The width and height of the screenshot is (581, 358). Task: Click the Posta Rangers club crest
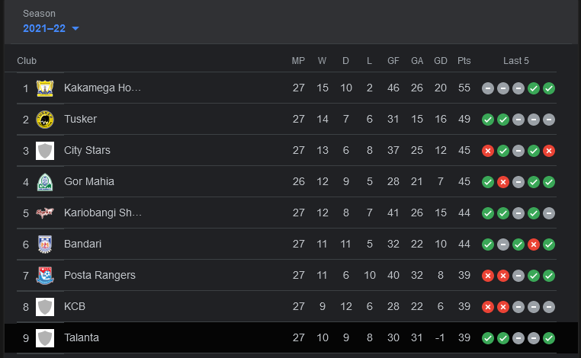(x=45, y=276)
